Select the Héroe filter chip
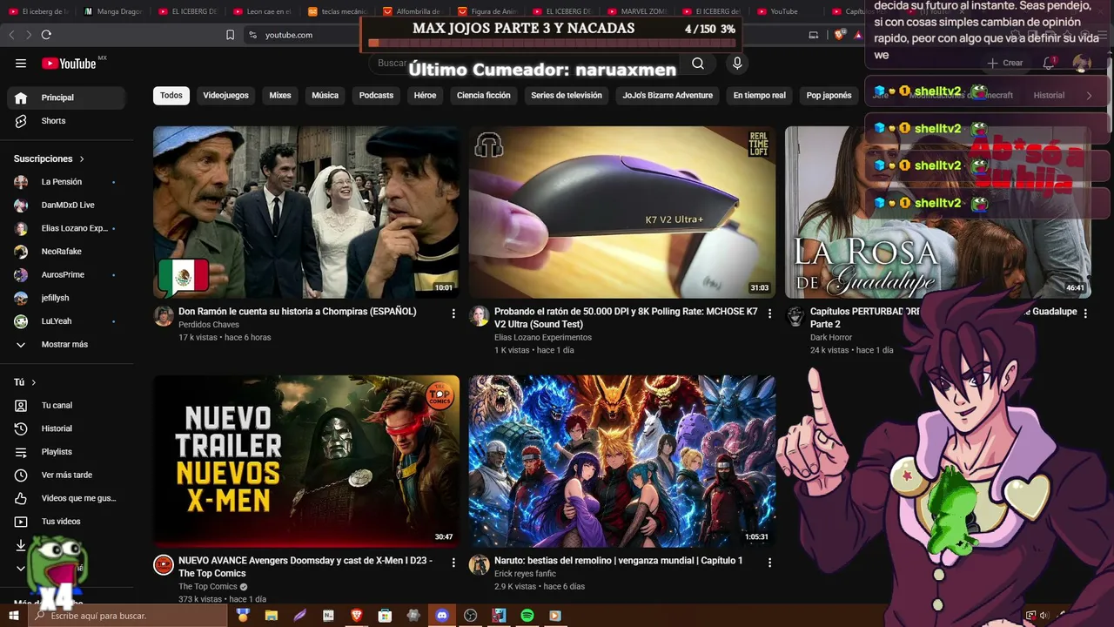Viewport: 1114px width, 627px height. pos(425,96)
